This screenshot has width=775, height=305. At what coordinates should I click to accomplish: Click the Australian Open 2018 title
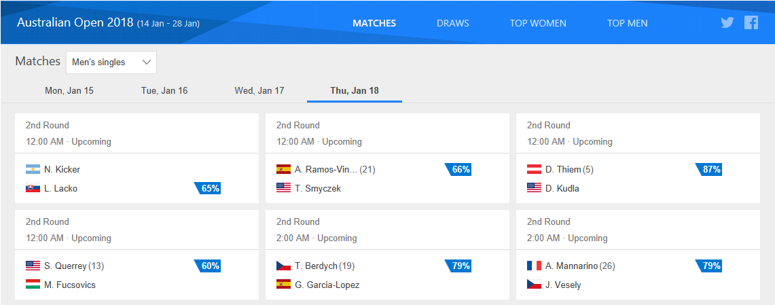click(x=75, y=22)
